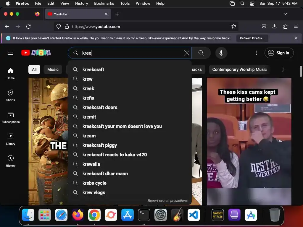Launch Finder from the Dock
The width and height of the screenshot is (303, 227).
[x=28, y=215]
